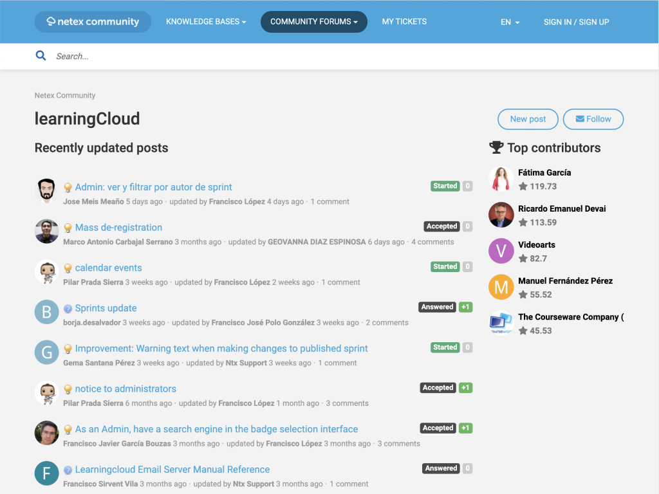Click the star icon next to 55.52
659x494 pixels.
pos(523,295)
